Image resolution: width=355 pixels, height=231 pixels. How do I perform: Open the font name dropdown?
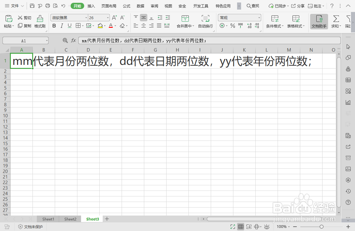(86, 18)
